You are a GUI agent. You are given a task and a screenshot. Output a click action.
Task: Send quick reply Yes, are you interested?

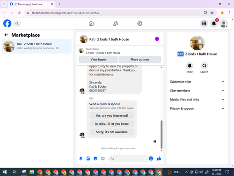click(x=112, y=115)
